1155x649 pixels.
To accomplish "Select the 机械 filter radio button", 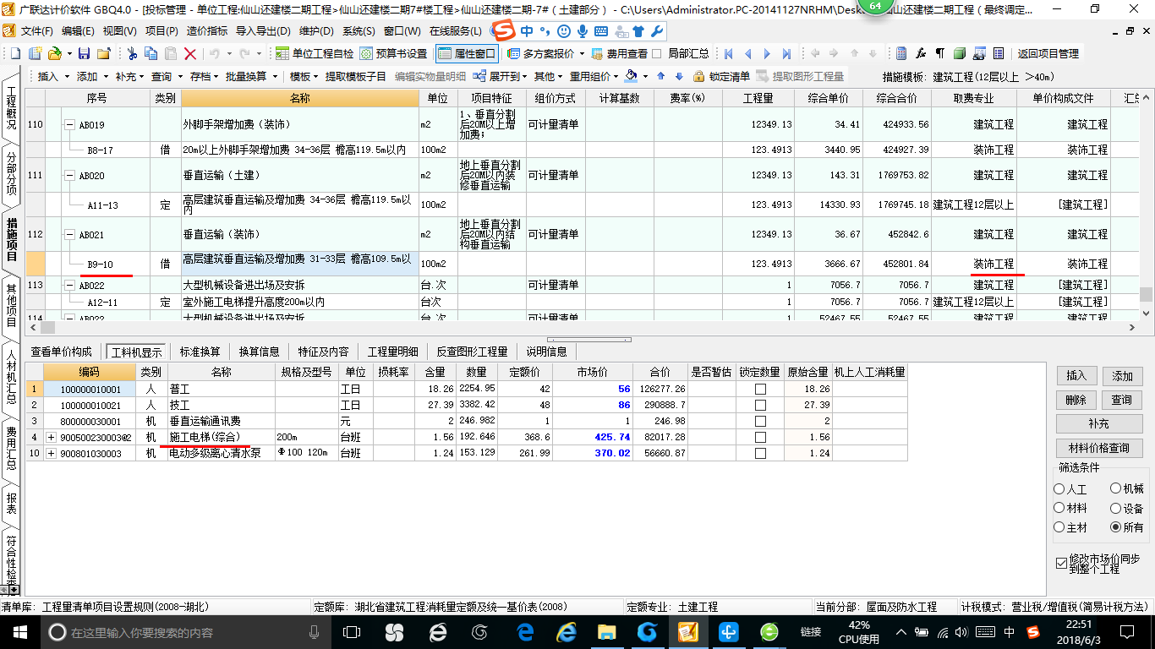I will pos(1116,488).
